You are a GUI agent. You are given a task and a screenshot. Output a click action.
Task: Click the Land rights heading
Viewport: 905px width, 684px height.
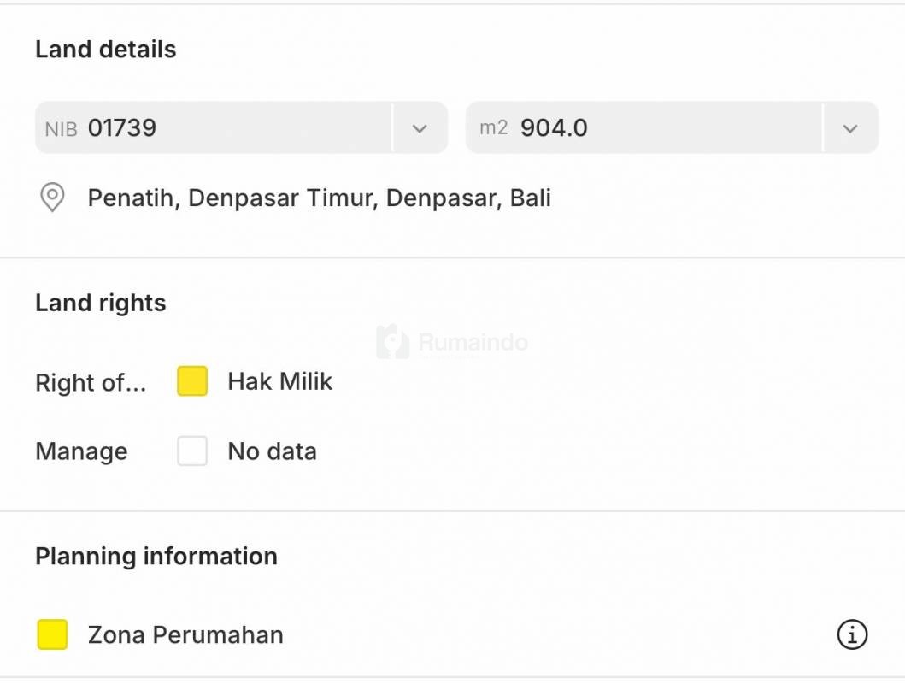tap(100, 303)
